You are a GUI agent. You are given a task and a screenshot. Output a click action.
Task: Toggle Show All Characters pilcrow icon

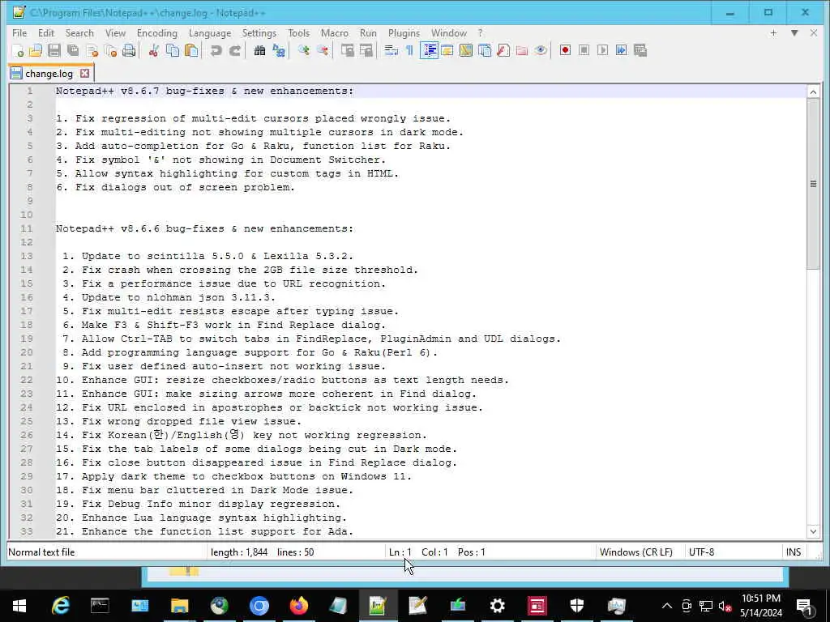(x=409, y=51)
